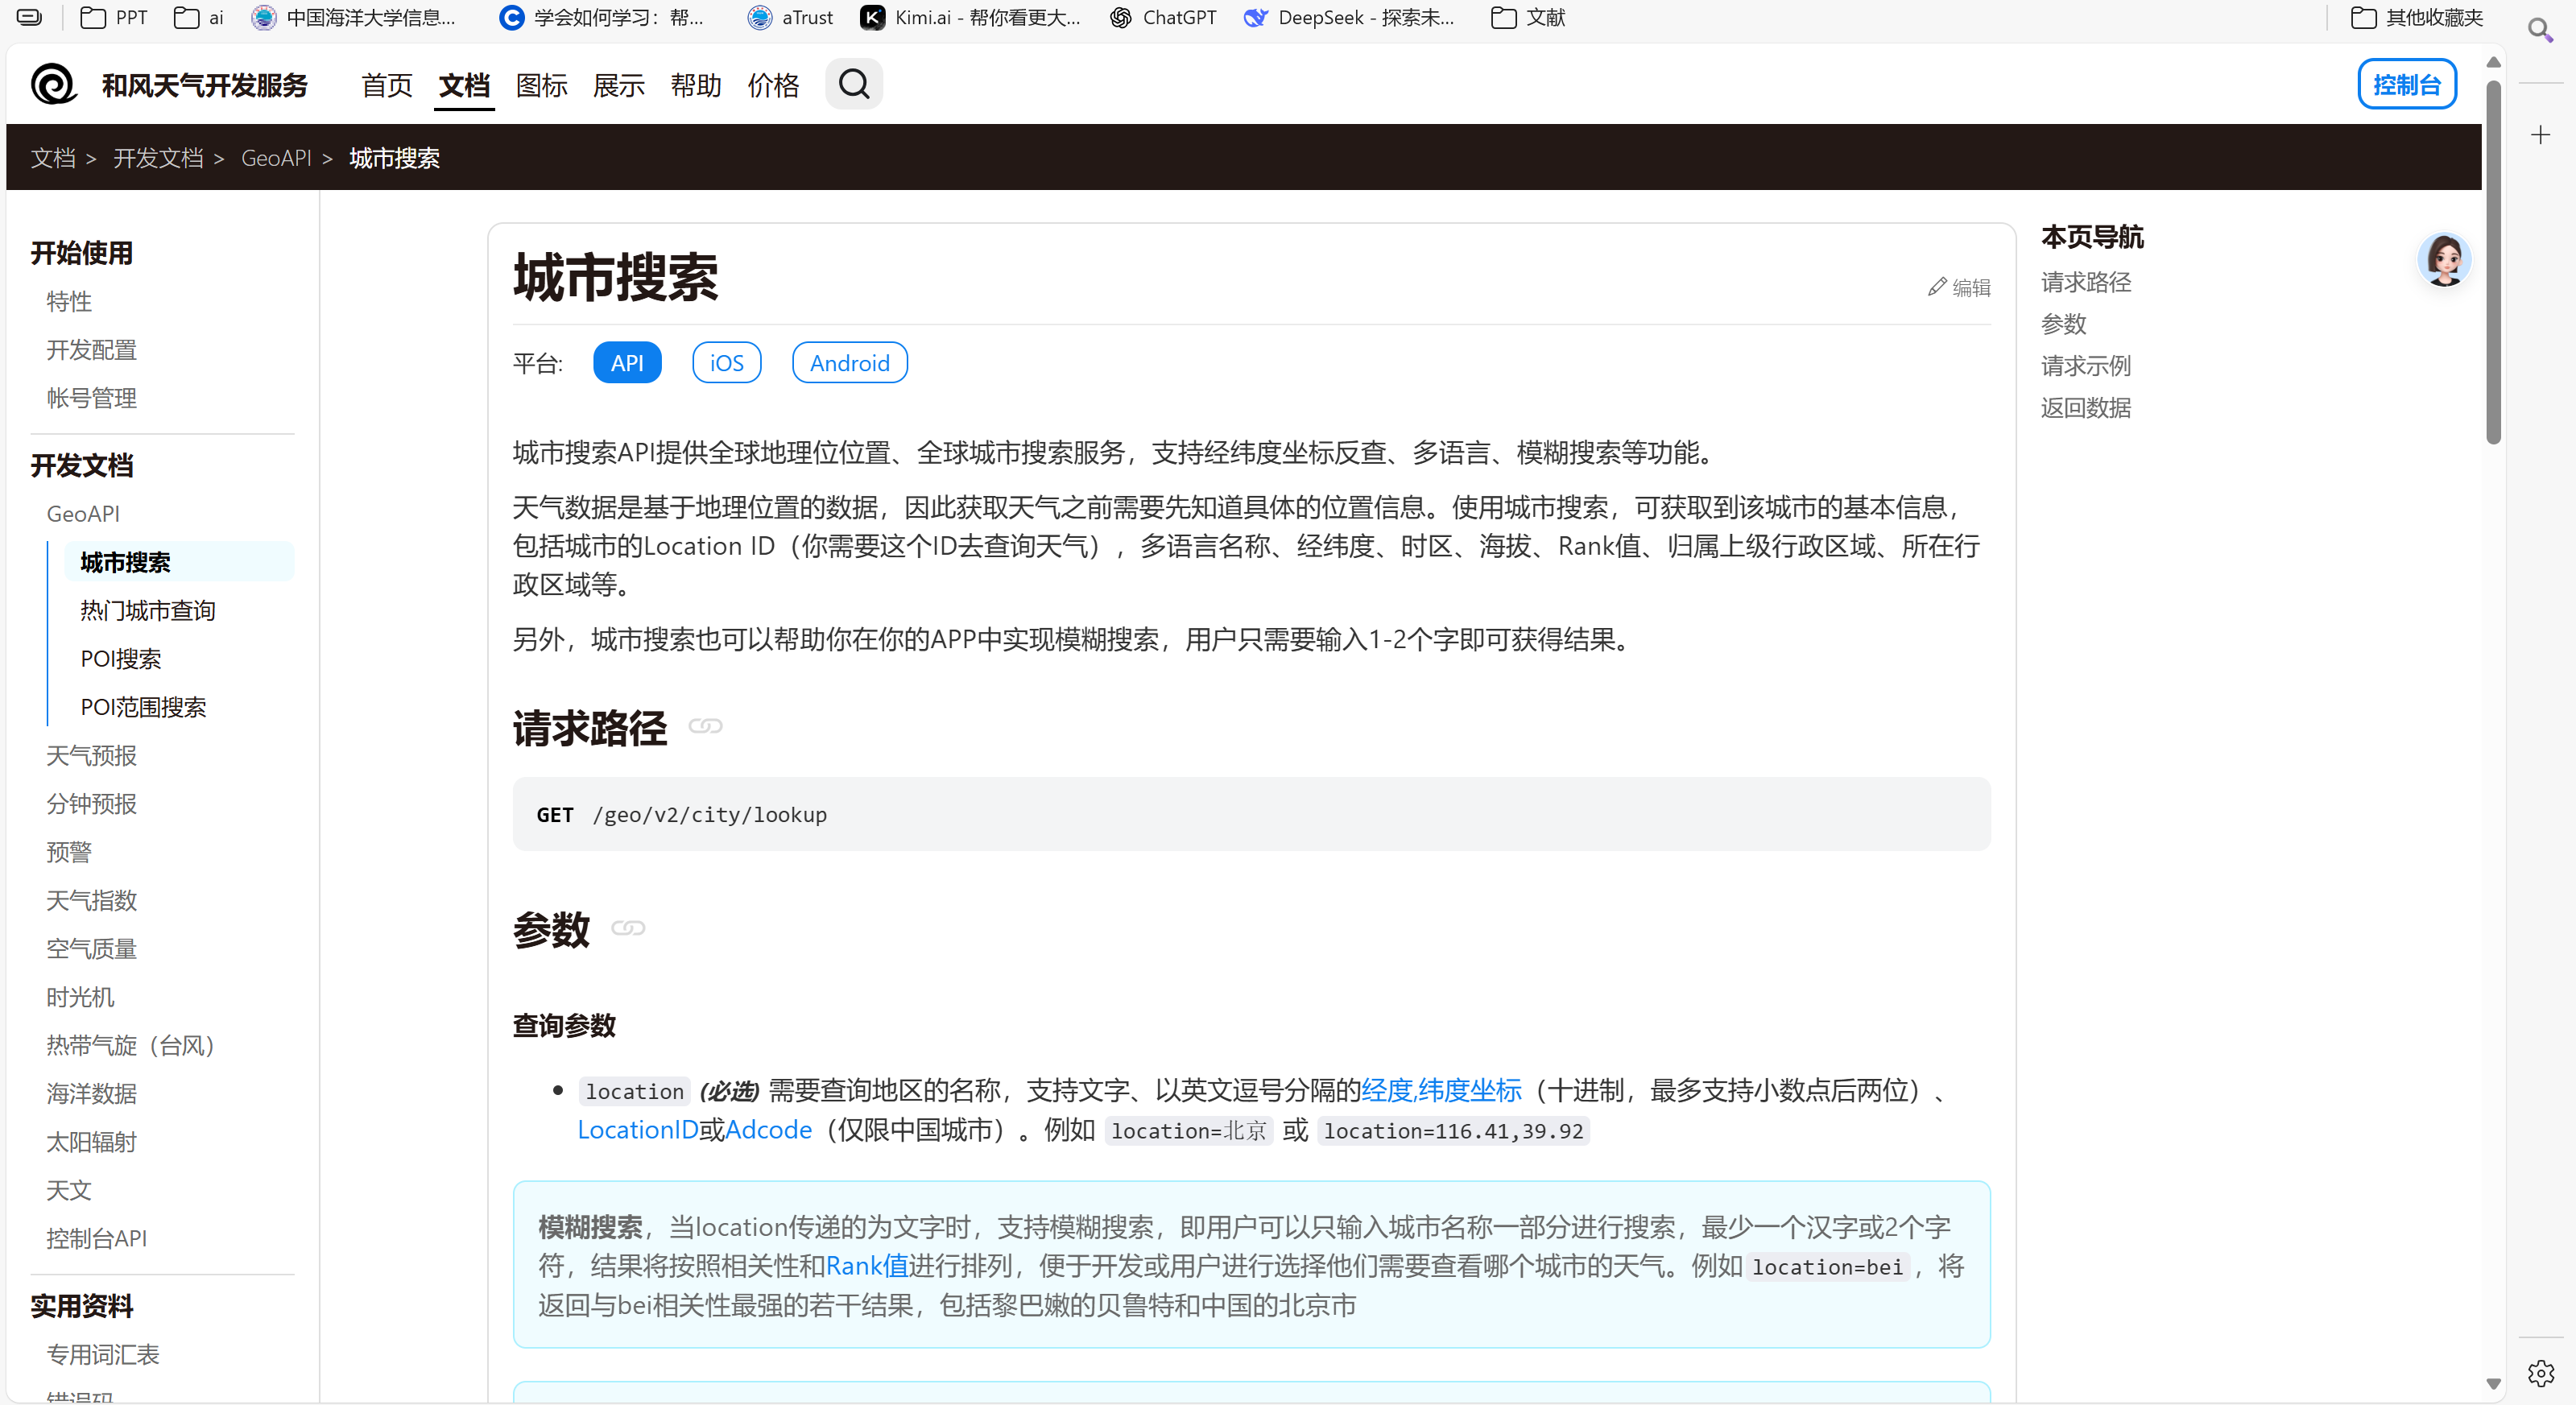Screen dimensions: 2576x1405
Task: Open POI搜索 in the sidebar
Action: tap(121, 659)
